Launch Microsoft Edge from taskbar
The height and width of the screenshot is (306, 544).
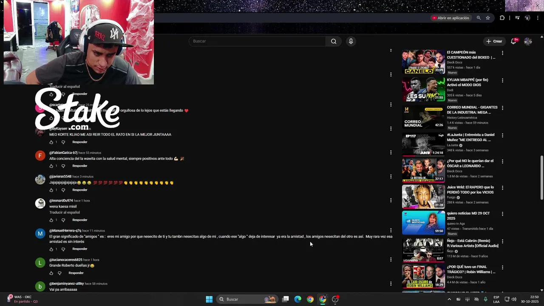(298, 299)
